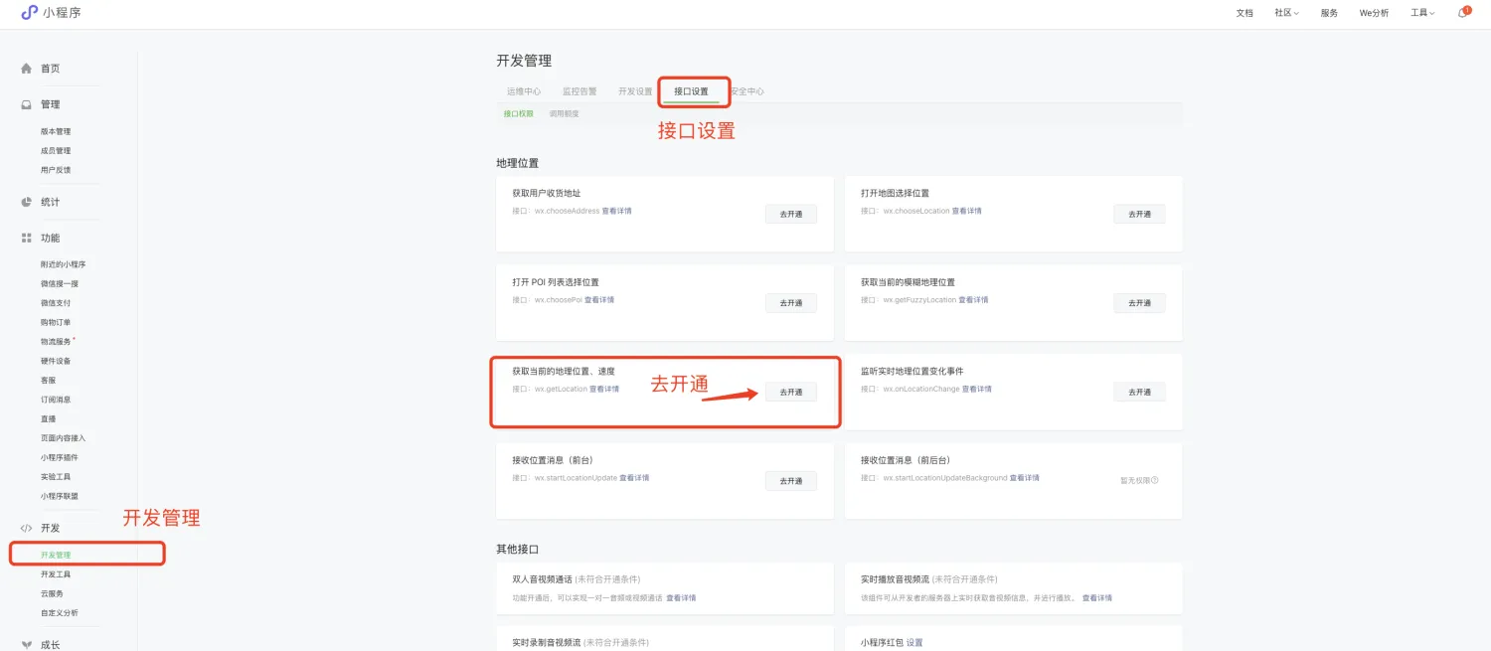Click the 成长 sprout icon in sidebar
The image size is (1491, 651).
point(27,644)
